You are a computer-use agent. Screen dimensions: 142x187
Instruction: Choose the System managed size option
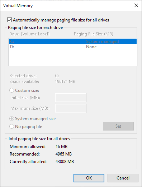coord(11,119)
